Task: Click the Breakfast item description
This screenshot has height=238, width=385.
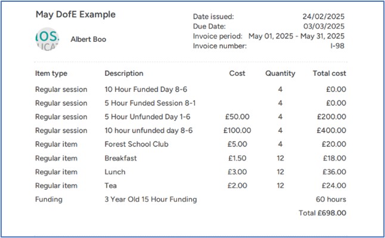Action: 120,158
